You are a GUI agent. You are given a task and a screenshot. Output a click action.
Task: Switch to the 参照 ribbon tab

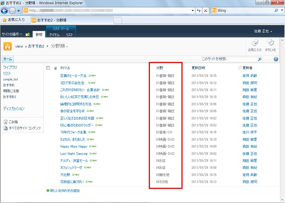point(39,35)
